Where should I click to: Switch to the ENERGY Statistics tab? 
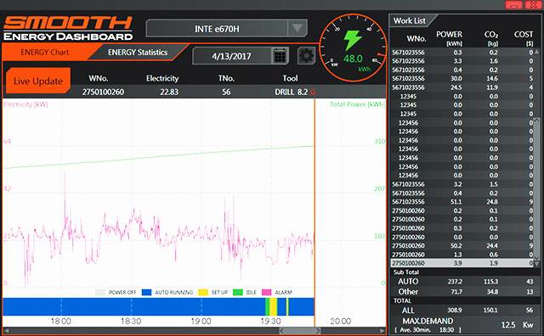(138, 53)
